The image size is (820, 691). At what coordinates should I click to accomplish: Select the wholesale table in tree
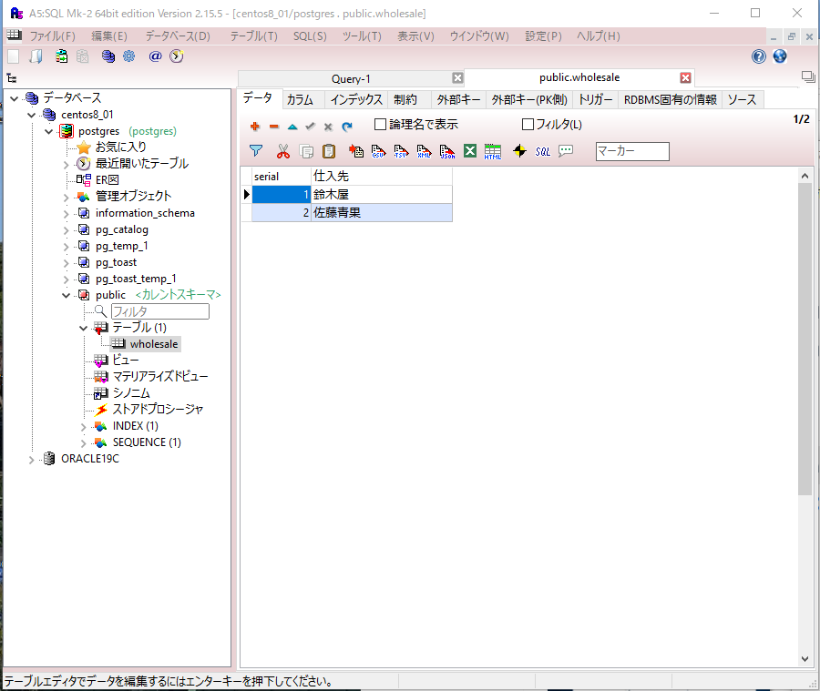(154, 344)
